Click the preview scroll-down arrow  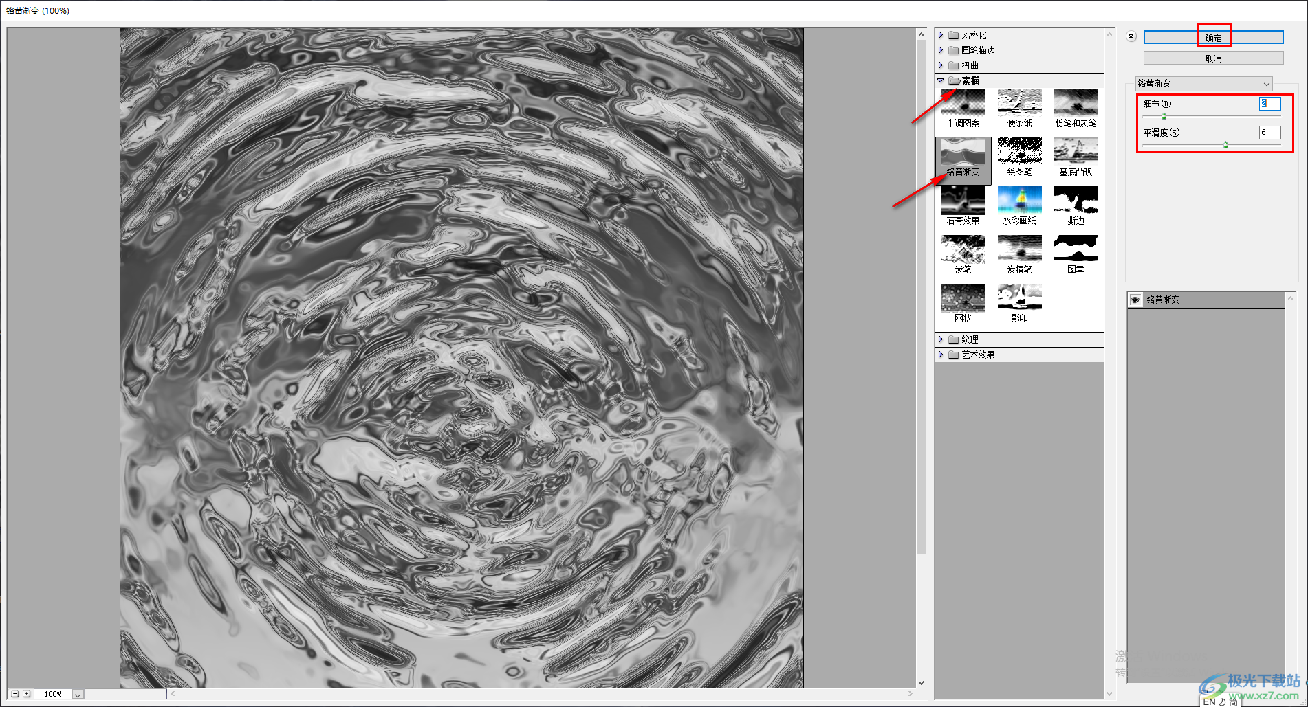click(x=922, y=683)
